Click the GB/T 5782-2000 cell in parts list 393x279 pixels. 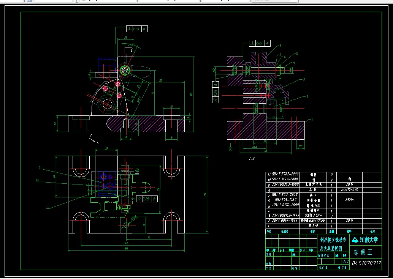[x=285, y=174]
